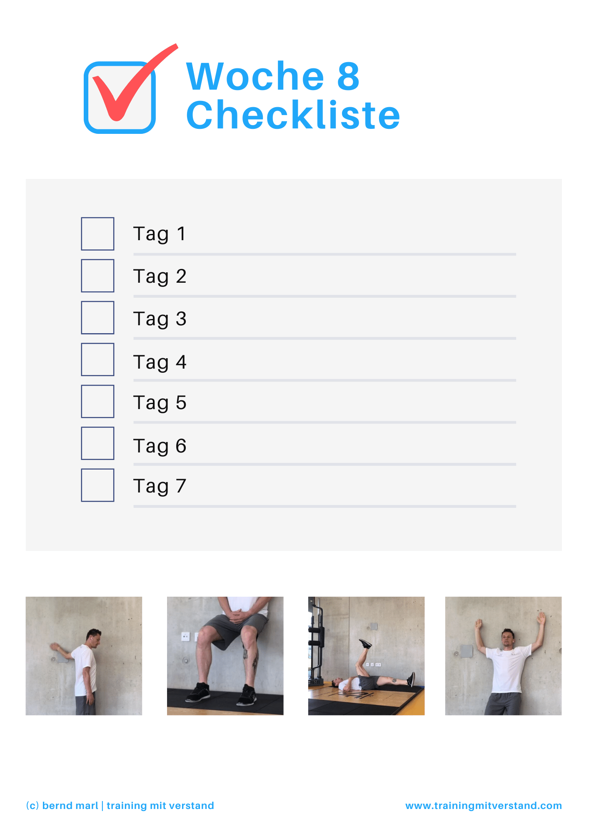Open the www.trainingmitverstand.com link
This screenshot has width=589, height=834.
click(484, 806)
